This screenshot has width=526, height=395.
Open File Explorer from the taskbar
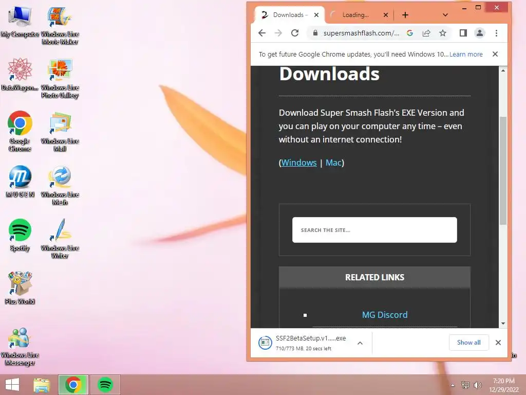(42, 385)
